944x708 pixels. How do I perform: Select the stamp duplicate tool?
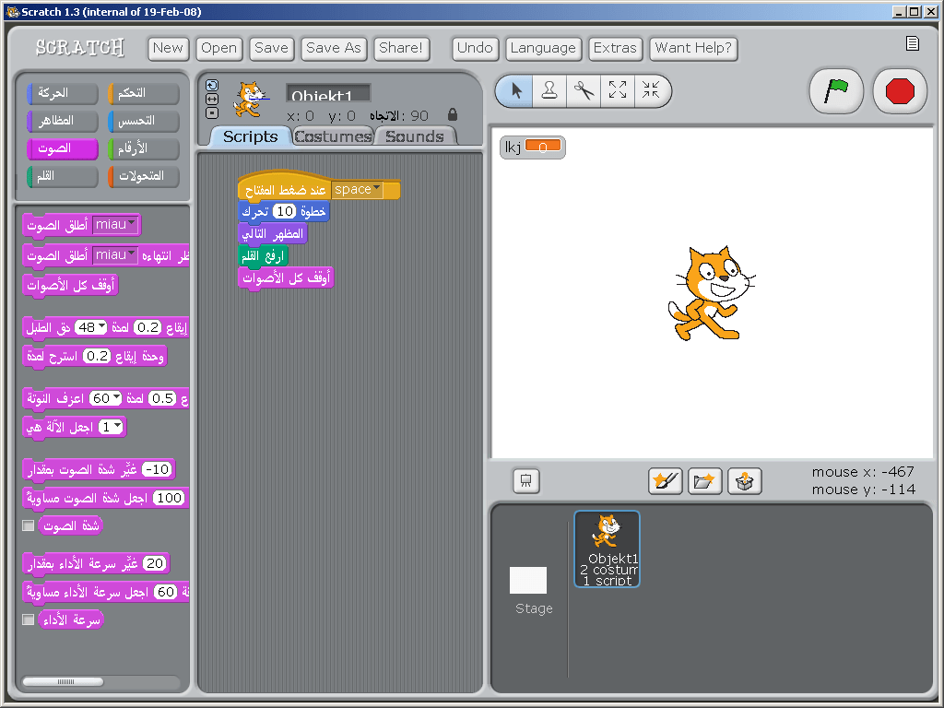(549, 90)
